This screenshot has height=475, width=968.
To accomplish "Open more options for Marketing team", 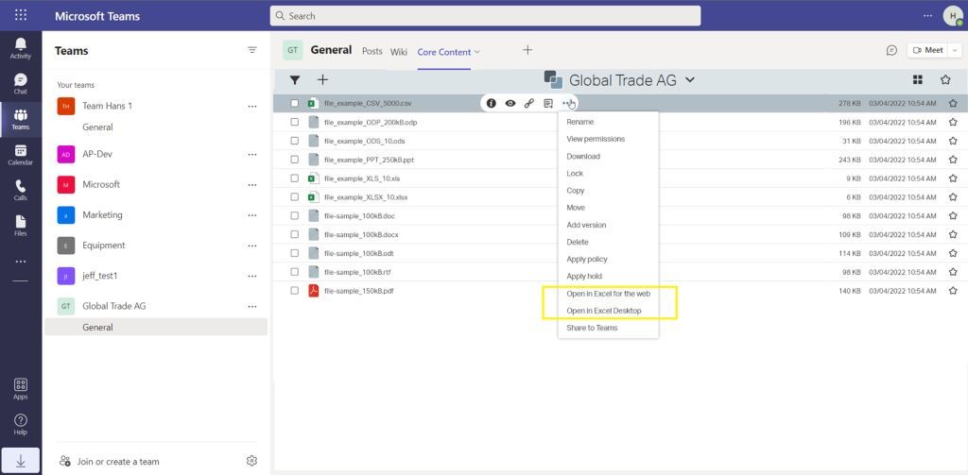I will 251,214.
